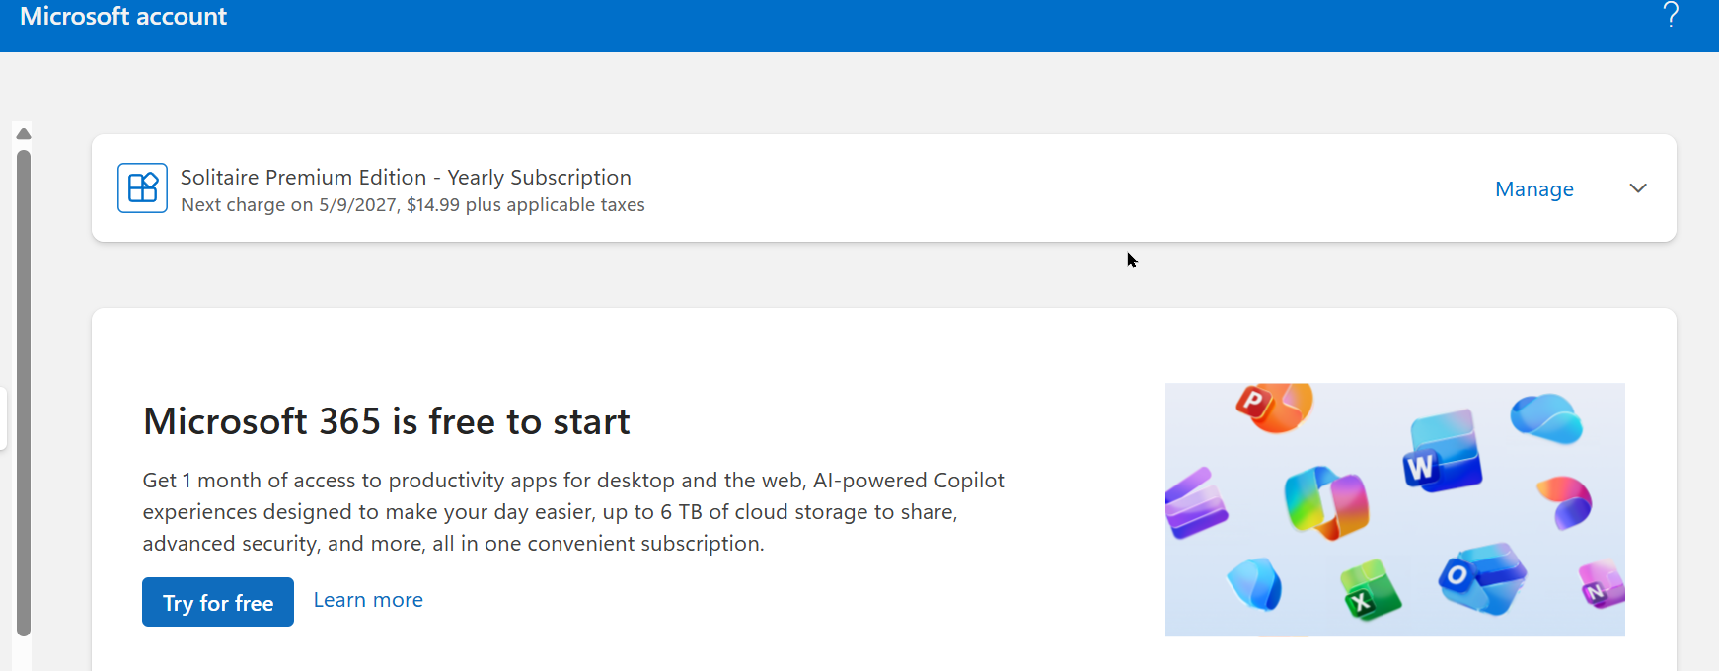Click the Microsoft 365 apps promo image
Viewport: 1719px width, 671px height.
pyautogui.click(x=1394, y=509)
